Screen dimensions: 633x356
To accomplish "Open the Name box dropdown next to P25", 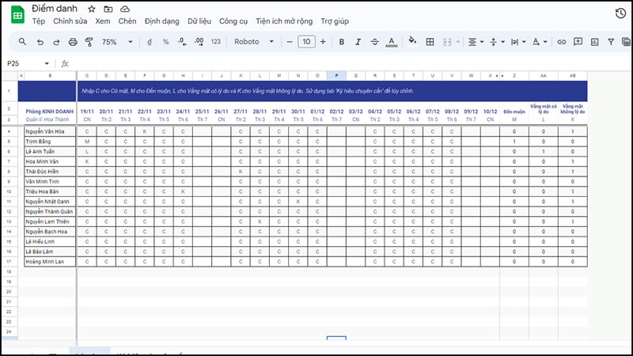I will 47,63.
